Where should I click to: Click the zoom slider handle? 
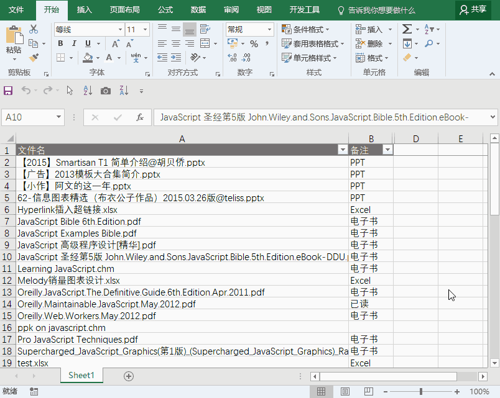421,391
